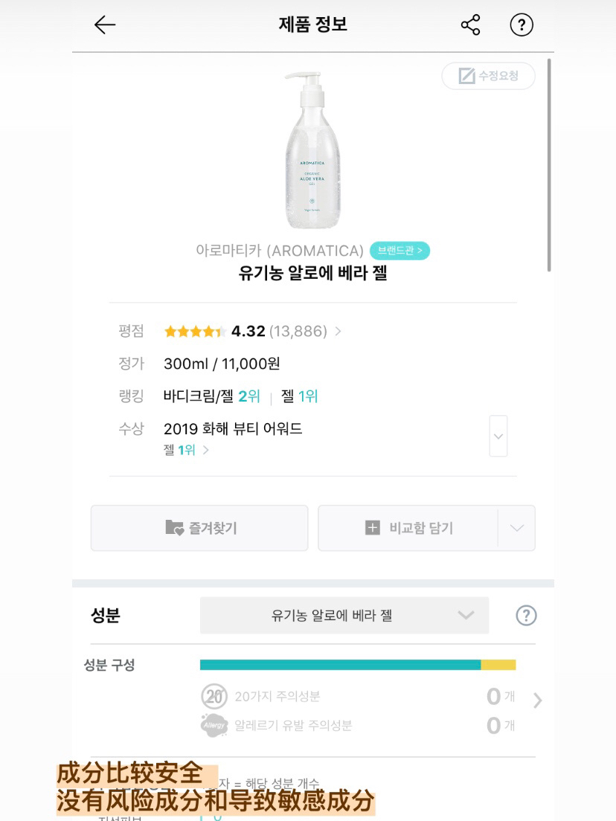Open the top-right help question mark
Image resolution: width=616 pixels, height=821 pixels.
[522, 25]
